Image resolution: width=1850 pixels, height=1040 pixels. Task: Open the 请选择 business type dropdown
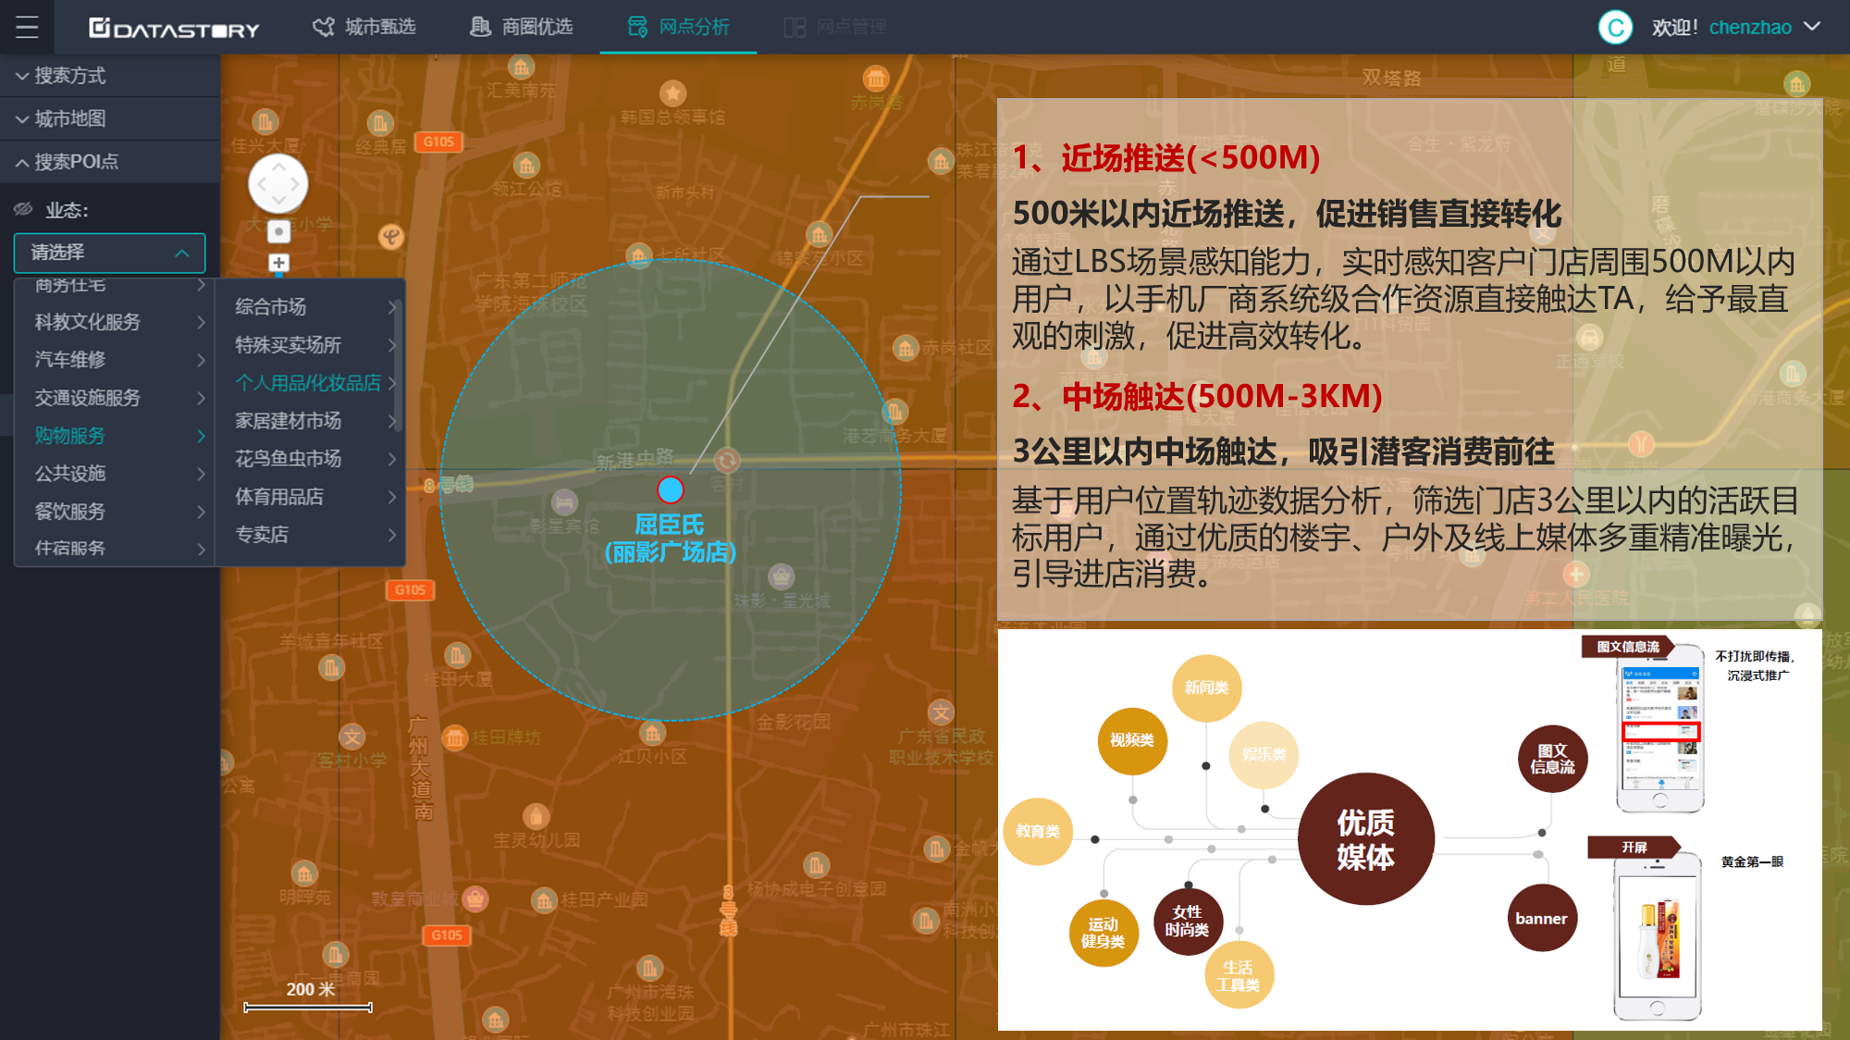(109, 253)
